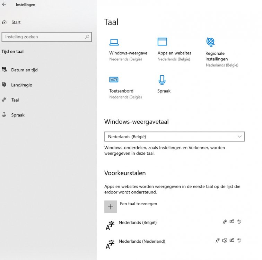Click handwriting icon on Nederlands (België) row
Image resolution: width=262 pixels, height=260 pixels.
232,222
